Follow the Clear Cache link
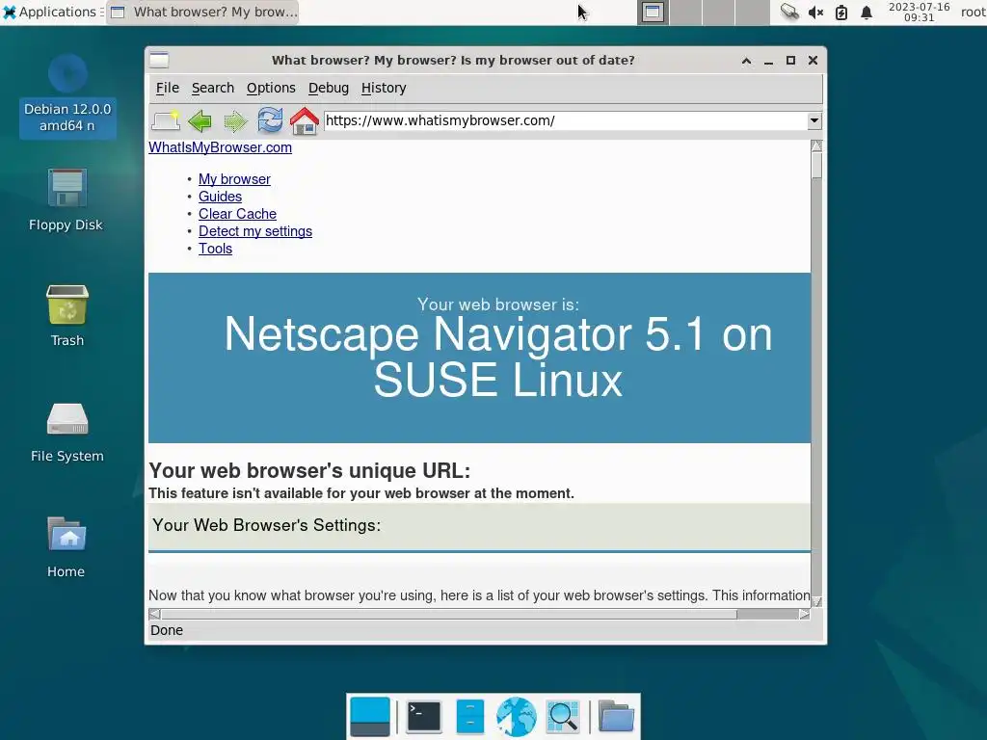The width and height of the screenshot is (987, 740). pyautogui.click(x=237, y=214)
